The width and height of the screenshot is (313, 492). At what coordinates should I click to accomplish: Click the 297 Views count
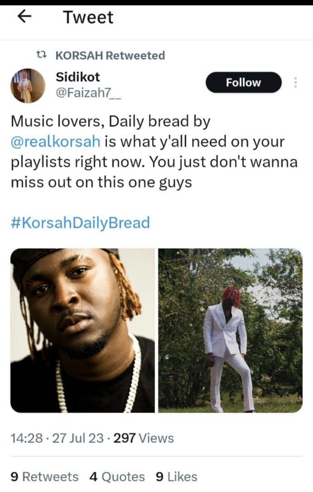[143, 438]
